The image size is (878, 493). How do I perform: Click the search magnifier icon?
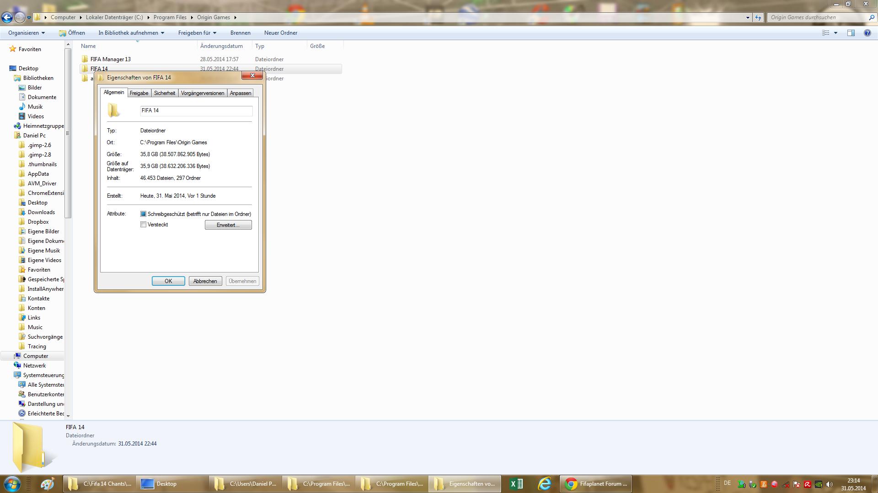click(871, 17)
